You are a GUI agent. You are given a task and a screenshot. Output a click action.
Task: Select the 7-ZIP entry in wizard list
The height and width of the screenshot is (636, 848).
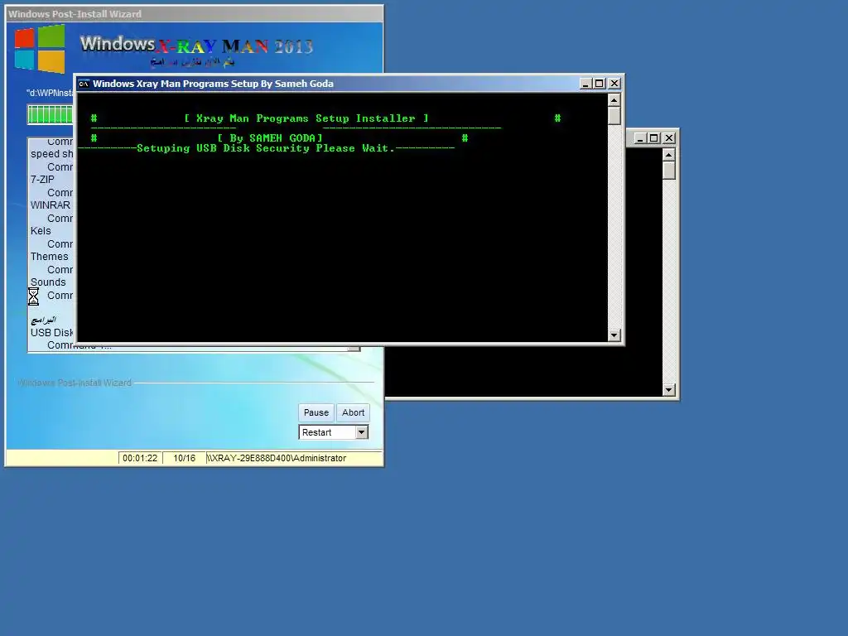coord(42,180)
